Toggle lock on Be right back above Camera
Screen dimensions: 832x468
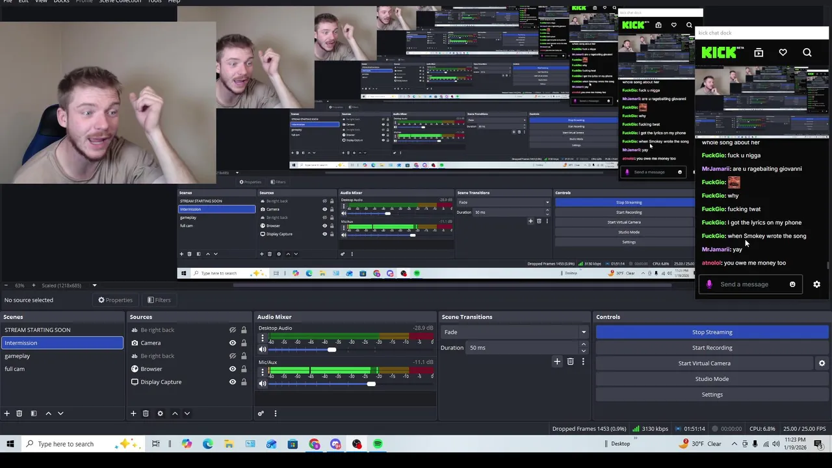coord(244,330)
